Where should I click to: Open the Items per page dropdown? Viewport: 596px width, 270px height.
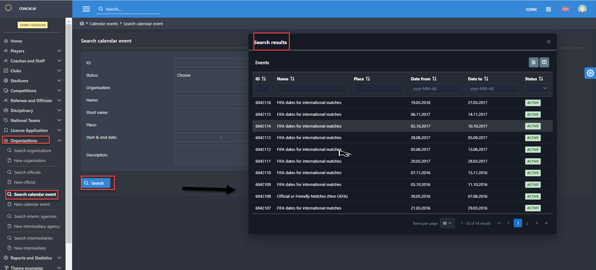point(447,223)
